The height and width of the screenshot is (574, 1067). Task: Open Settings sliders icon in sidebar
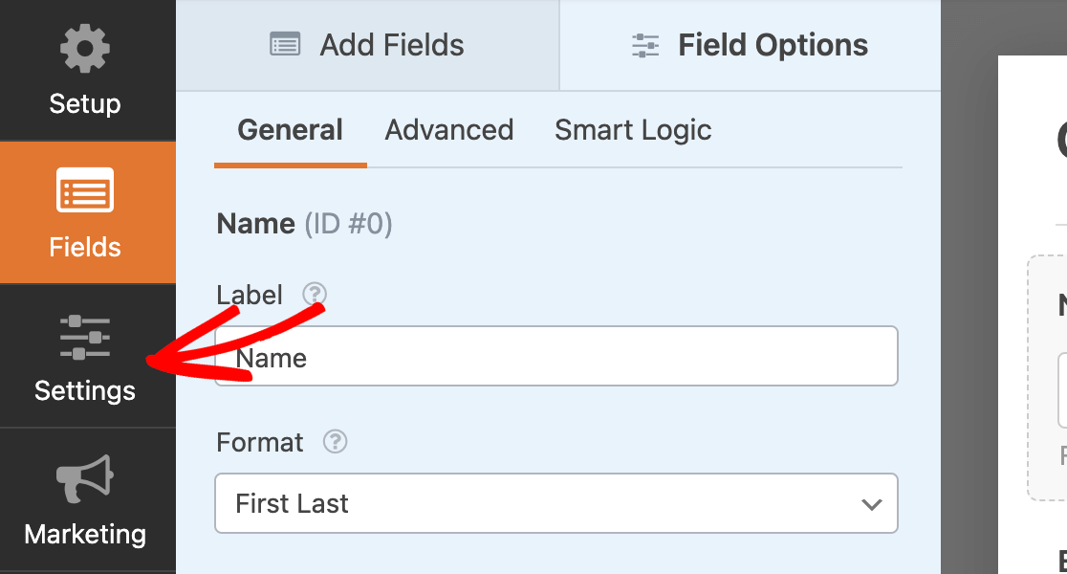click(85, 338)
